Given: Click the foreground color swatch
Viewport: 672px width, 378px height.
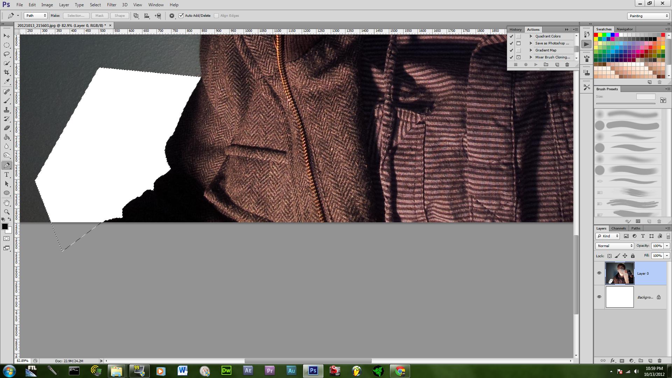Looking at the screenshot, I should (x=5, y=227).
